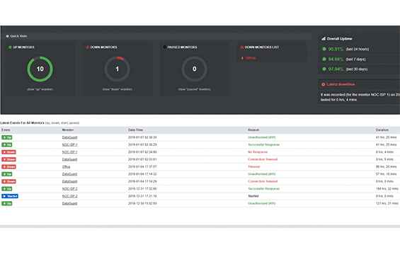Viewport: 400px width, 262px height.
Task: Click show "up" monitors link
Action: coord(40,89)
